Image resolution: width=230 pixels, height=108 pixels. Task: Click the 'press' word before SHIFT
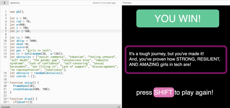pyautogui.click(x=144, y=92)
